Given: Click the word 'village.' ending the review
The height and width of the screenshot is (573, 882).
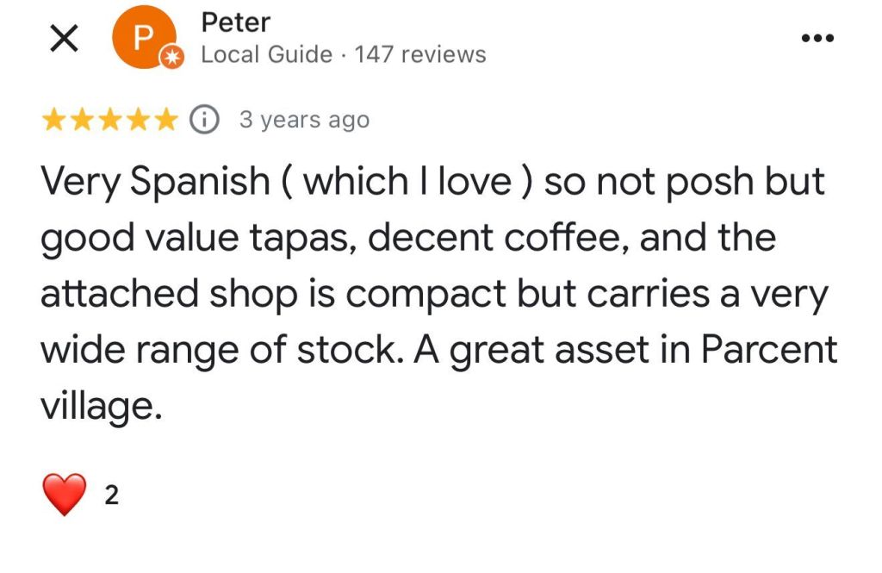Looking at the screenshot, I should pos(102,404).
